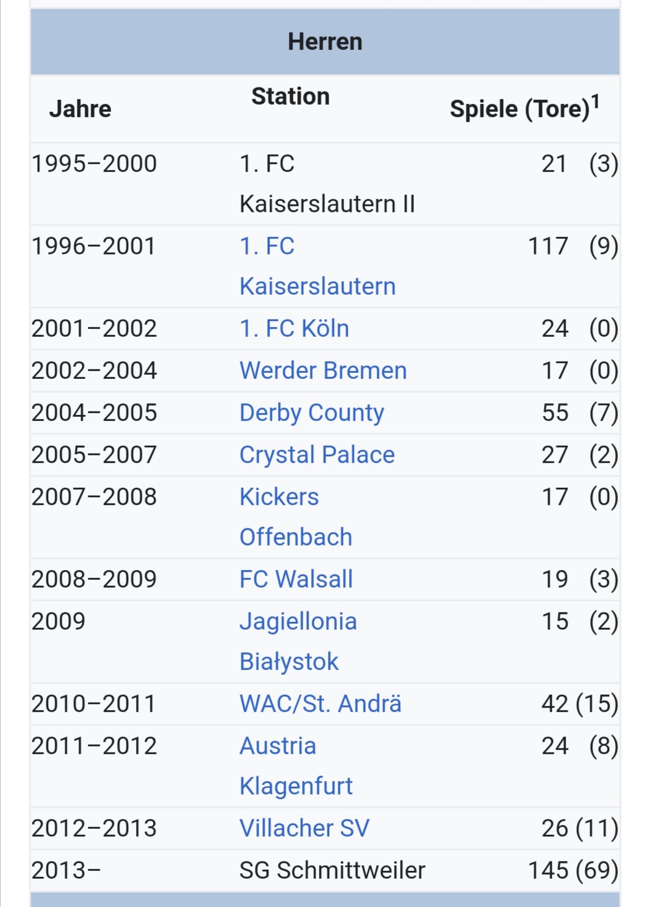The image size is (650, 907).
Task: Click the Station column heading
Action: (x=290, y=96)
